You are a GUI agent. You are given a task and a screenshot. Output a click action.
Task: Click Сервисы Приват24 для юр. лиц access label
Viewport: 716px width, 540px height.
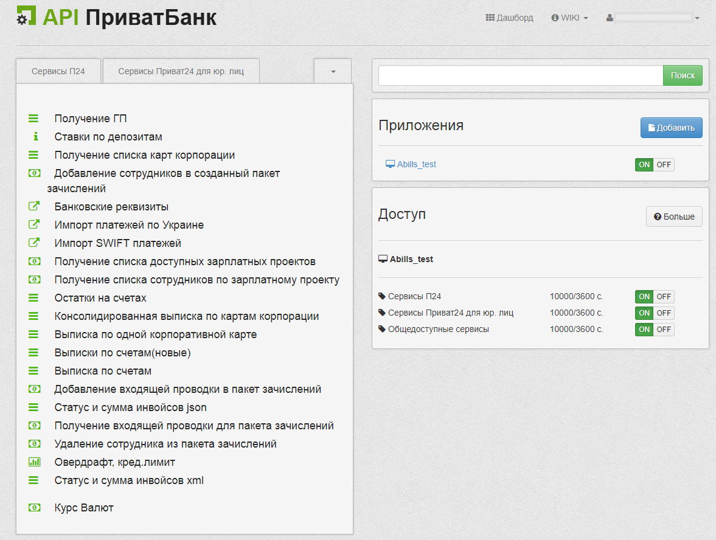[x=451, y=313]
